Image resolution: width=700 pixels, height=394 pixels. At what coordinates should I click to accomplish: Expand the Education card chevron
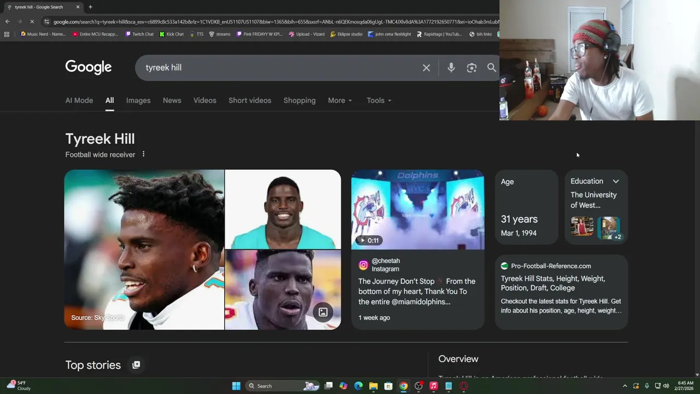coord(616,181)
